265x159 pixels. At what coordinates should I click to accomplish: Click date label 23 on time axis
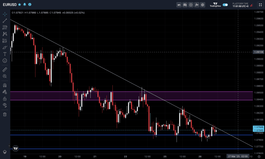pos(126,156)
